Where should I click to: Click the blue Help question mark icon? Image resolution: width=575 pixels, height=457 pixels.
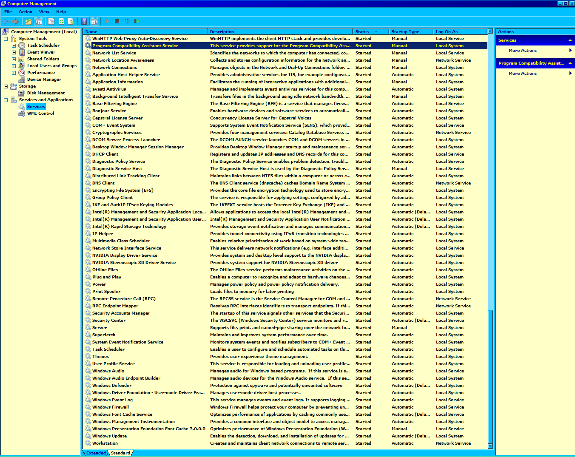pyautogui.click(x=84, y=21)
